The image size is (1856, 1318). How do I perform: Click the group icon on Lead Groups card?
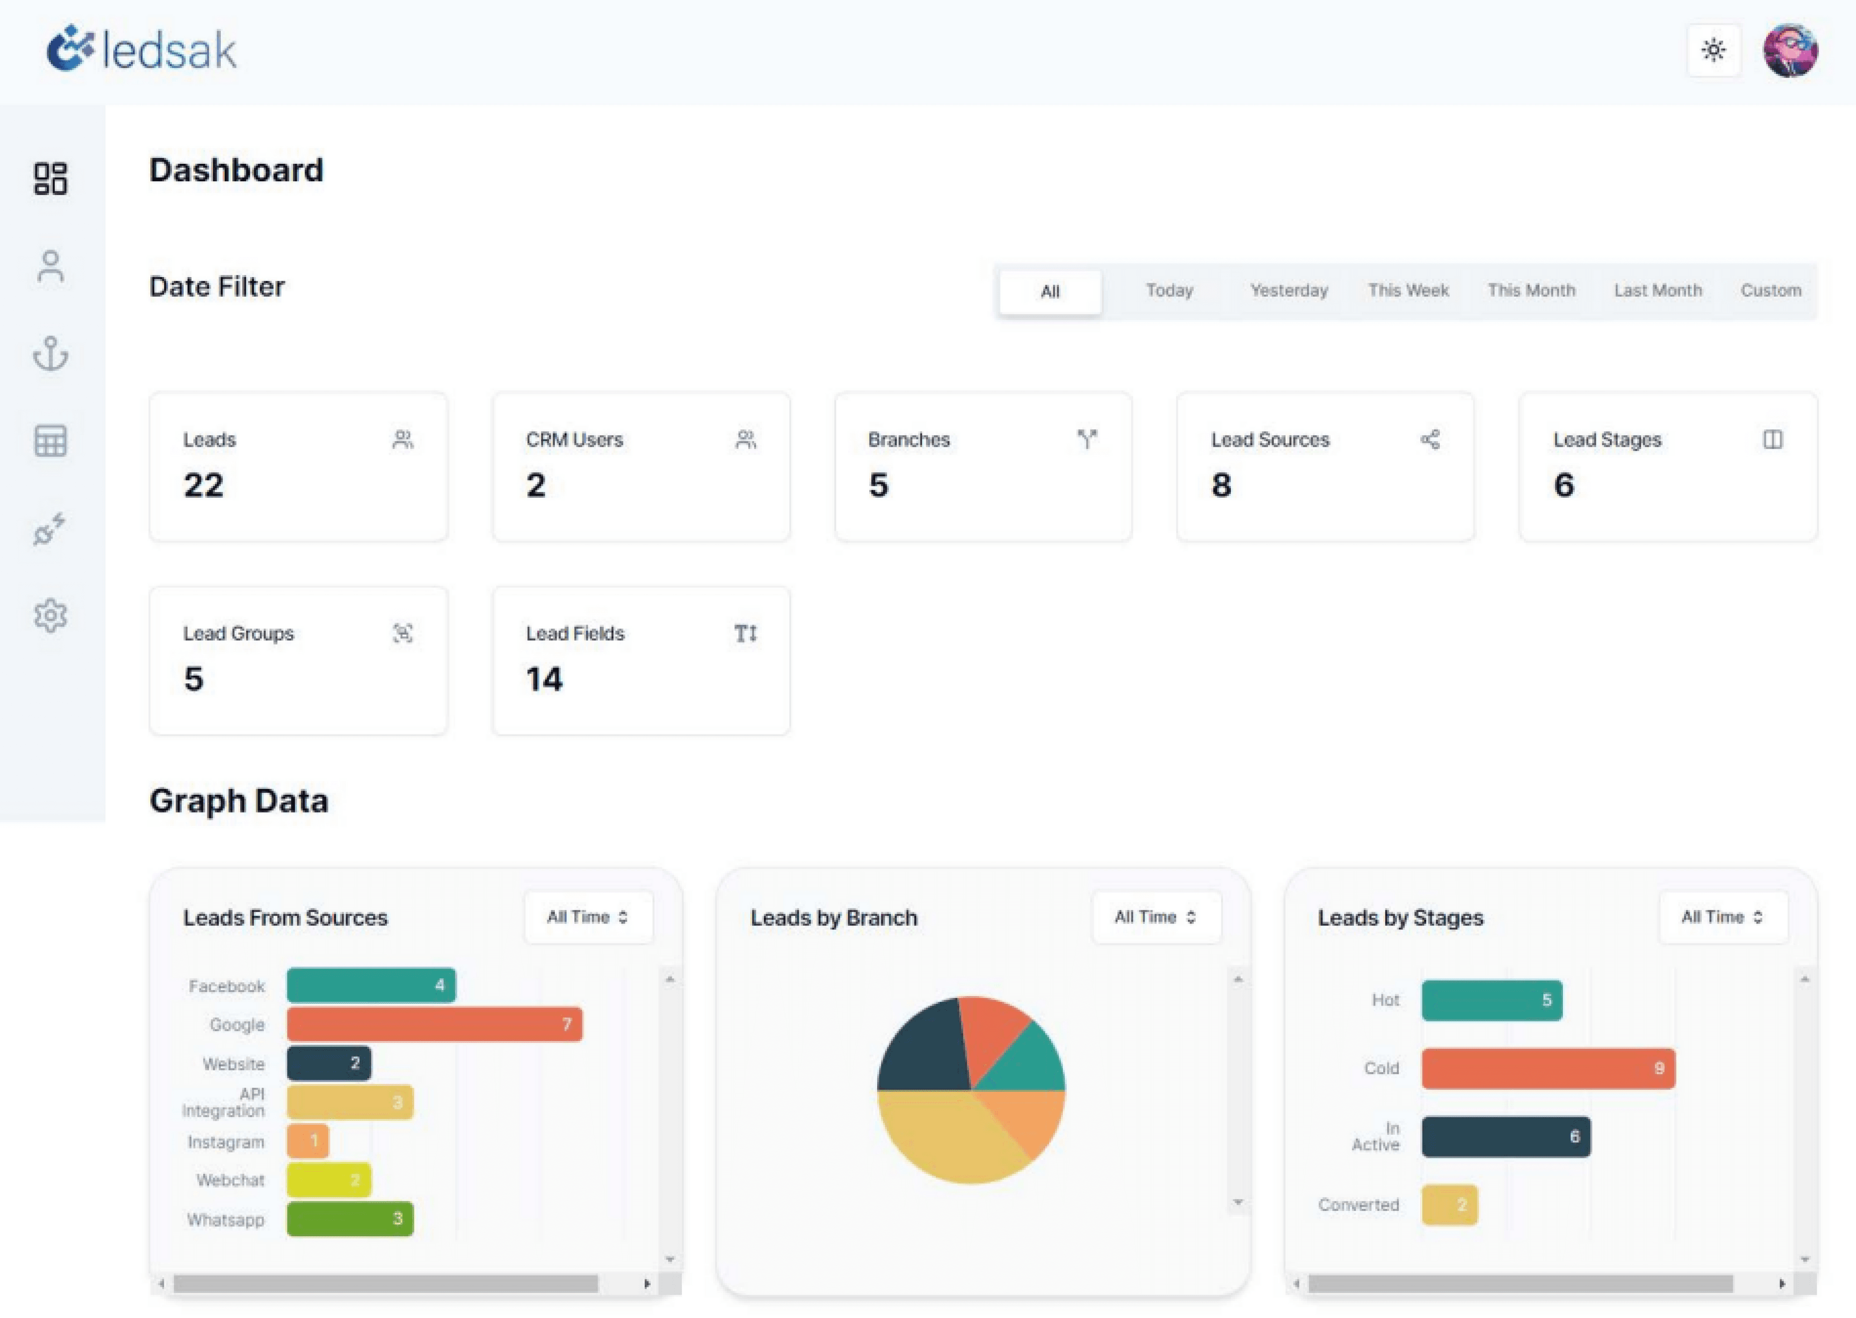[403, 633]
